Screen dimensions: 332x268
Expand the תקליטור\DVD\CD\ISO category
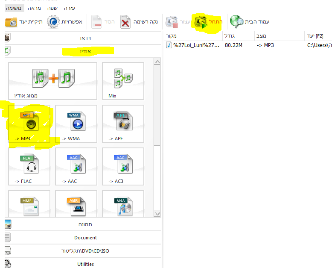pos(83,251)
